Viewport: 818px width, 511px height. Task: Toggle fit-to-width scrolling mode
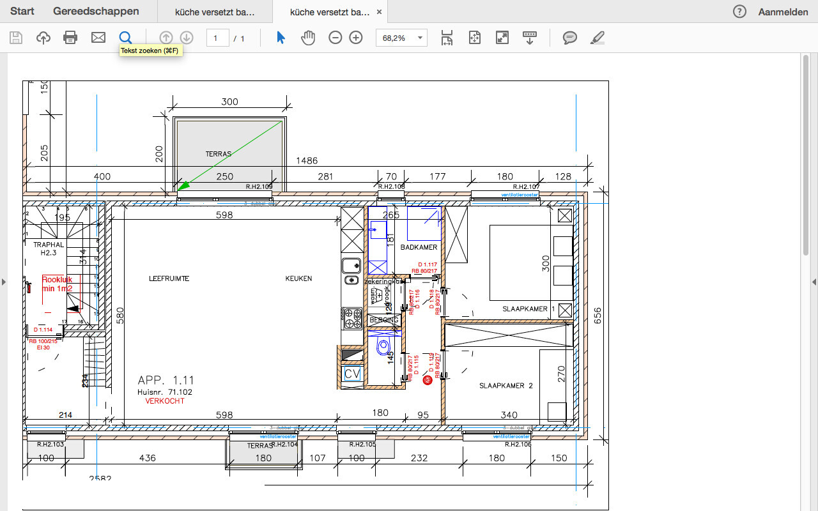[x=447, y=38]
